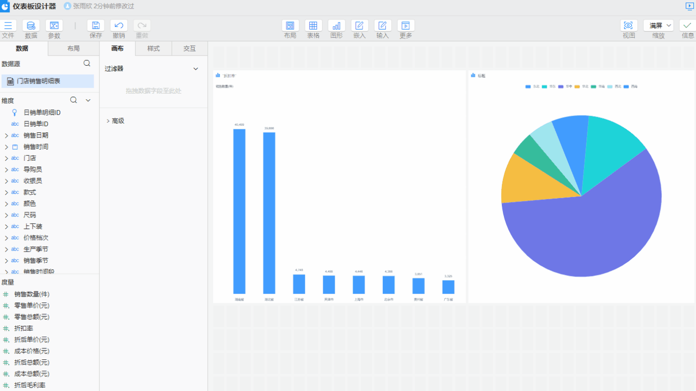Open the Layout (布局) component icon in toolbar

[x=290, y=25]
